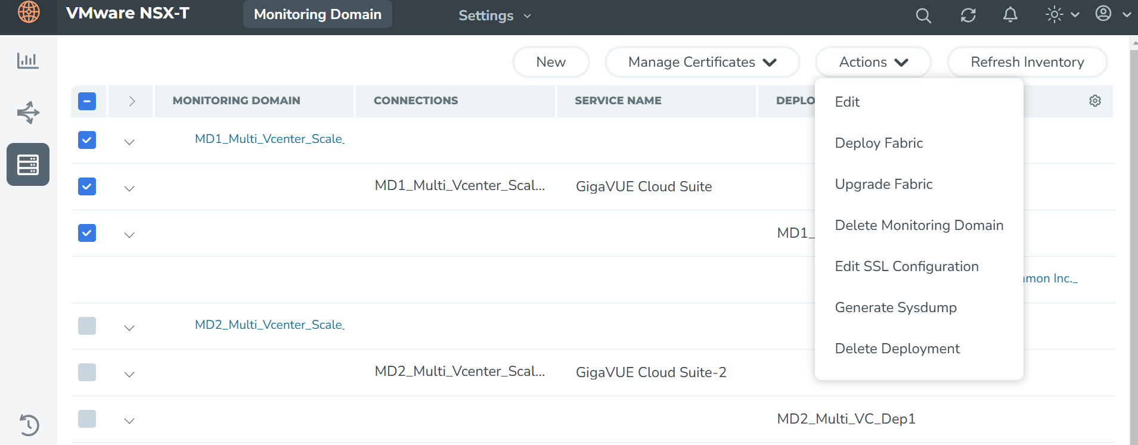This screenshot has height=445, width=1138.
Task: Click the search magnifier icon
Action: coord(923,15)
